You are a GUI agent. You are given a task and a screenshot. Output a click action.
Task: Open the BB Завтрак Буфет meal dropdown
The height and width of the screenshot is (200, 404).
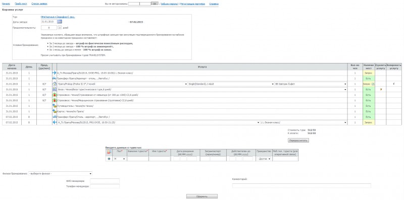(x=311, y=84)
